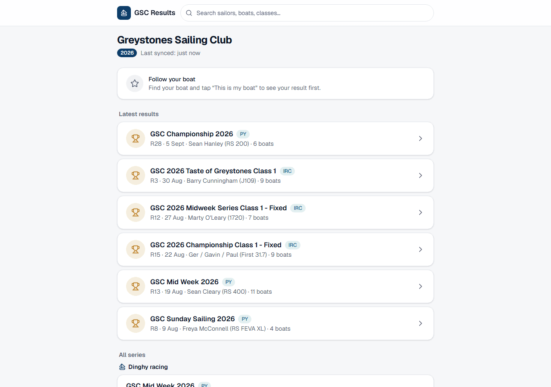Open GSC Championship 2026 via its chevron

pyautogui.click(x=421, y=138)
